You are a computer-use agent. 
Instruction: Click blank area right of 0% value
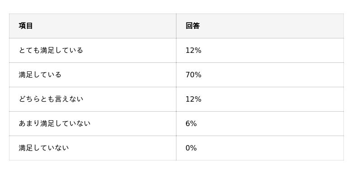(270, 148)
